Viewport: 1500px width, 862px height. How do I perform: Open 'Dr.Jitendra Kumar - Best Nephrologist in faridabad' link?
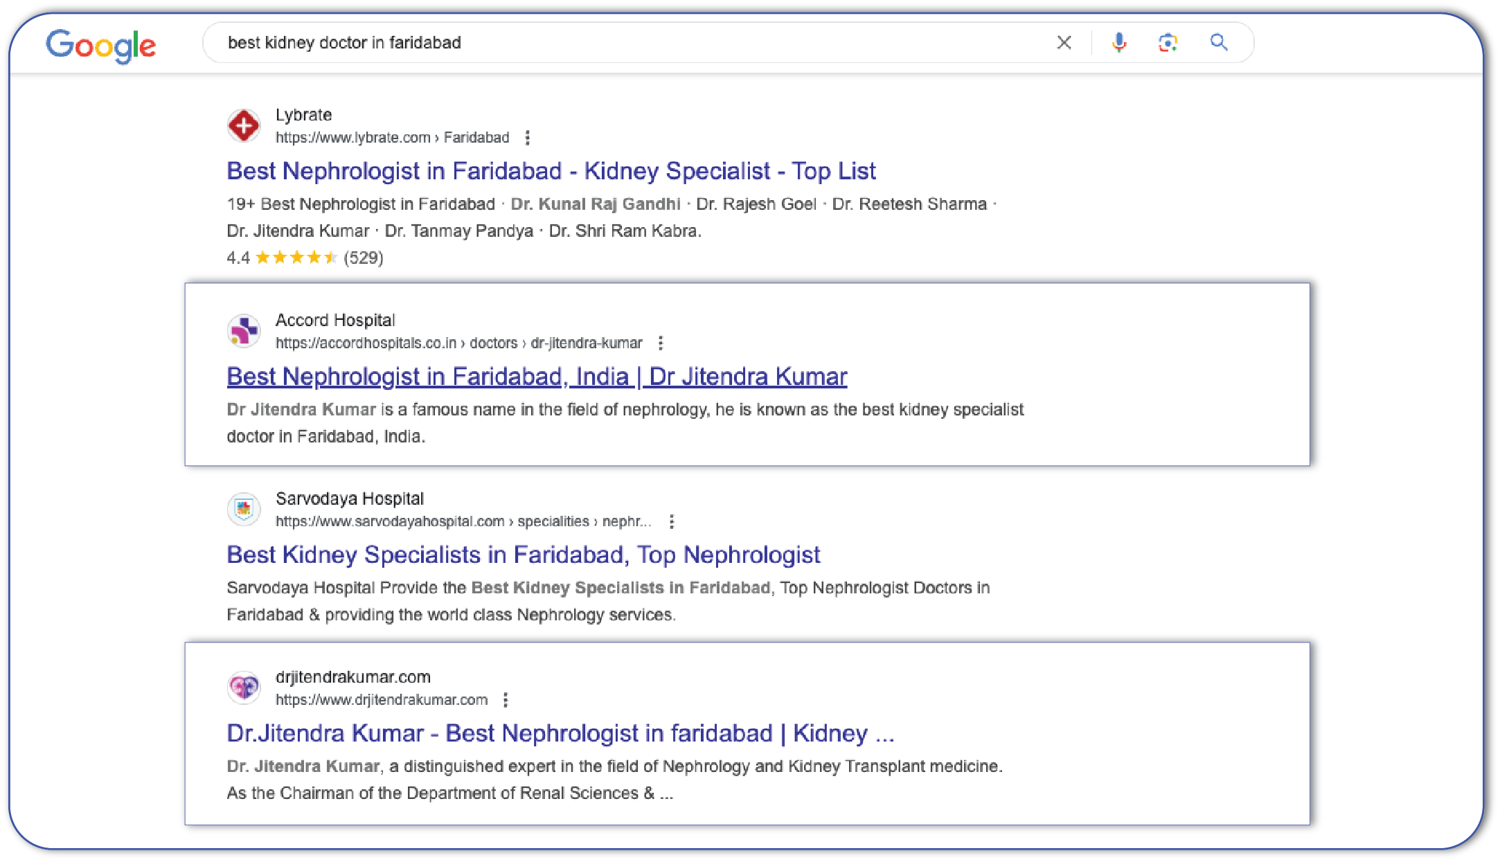click(561, 733)
